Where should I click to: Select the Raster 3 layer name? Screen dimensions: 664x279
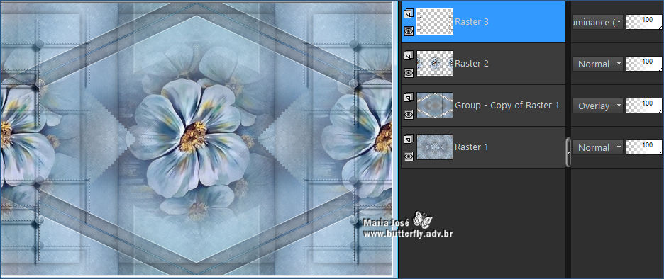point(471,21)
